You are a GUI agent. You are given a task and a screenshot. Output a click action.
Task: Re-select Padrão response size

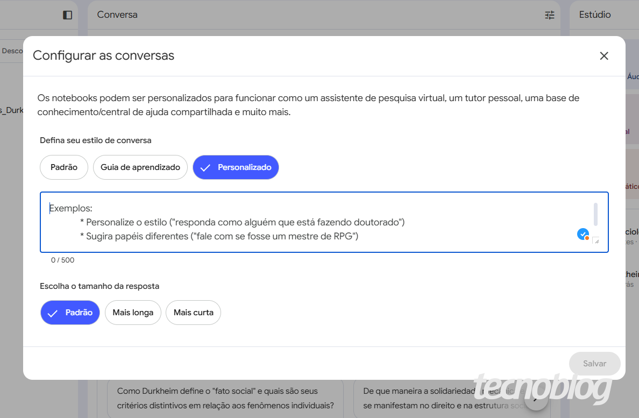tap(70, 313)
